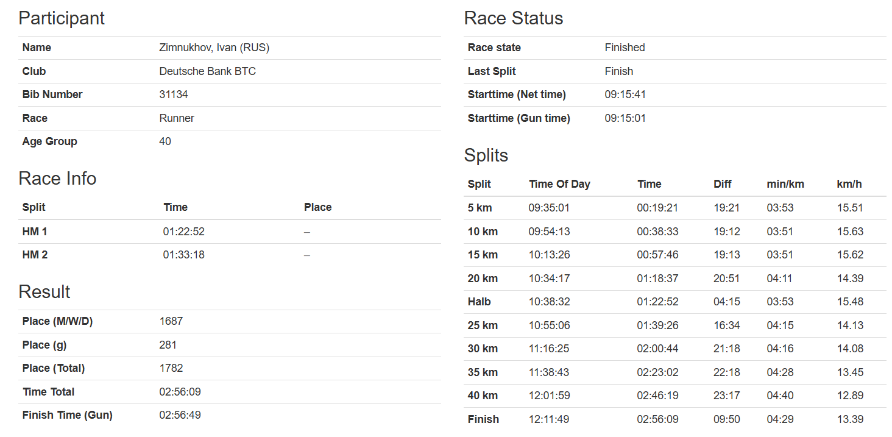
Task: Click the bib number 31134
Action: point(174,94)
